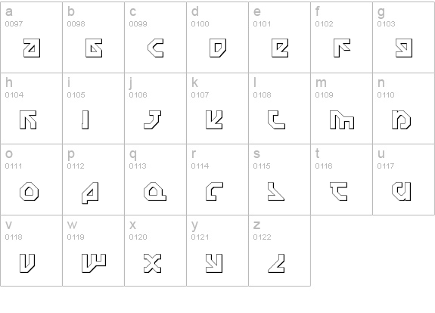
Task: Select the r glyph cell 0114
Action: 218,179
